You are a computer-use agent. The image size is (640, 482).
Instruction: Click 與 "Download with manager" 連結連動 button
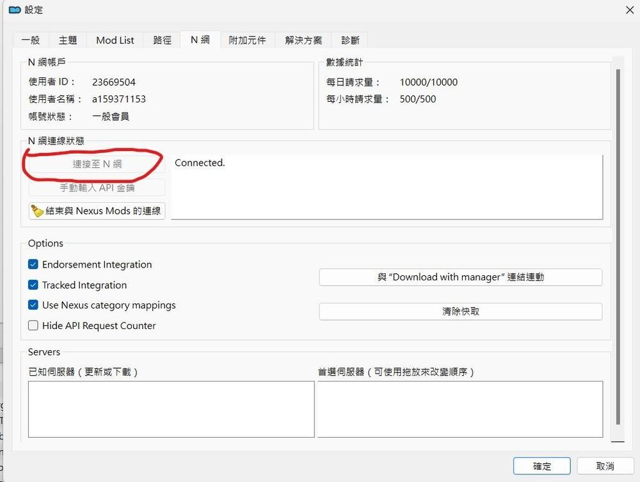[460, 277]
